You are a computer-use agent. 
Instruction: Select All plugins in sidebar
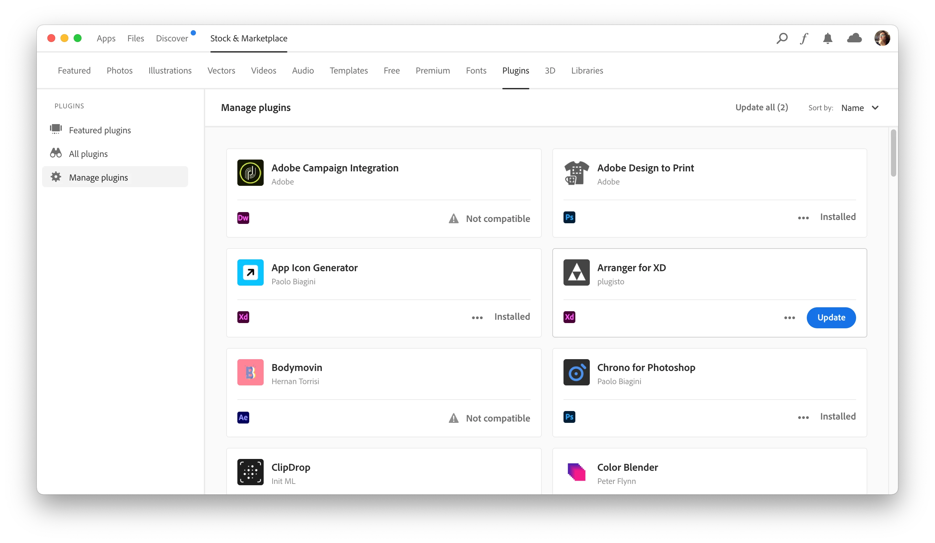tap(88, 154)
